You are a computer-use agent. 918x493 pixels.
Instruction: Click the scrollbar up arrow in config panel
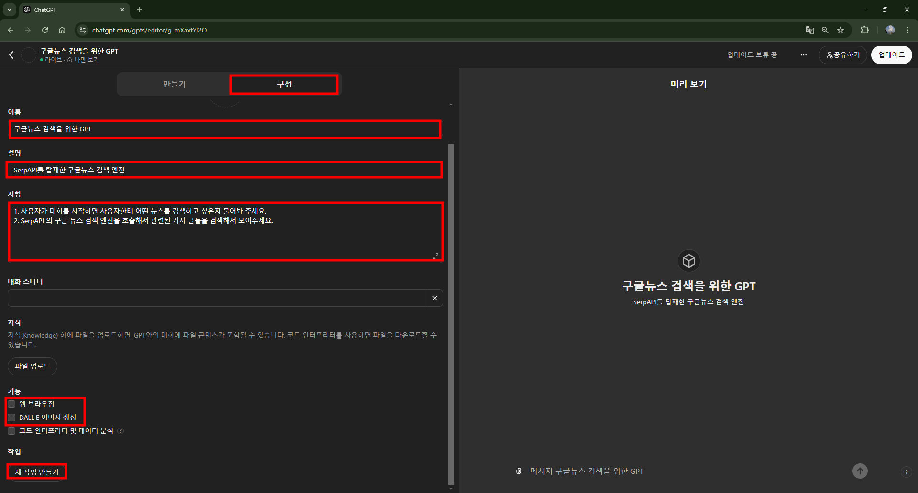click(451, 104)
